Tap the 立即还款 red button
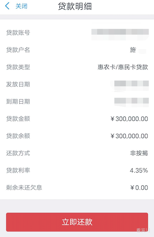Image resolution: width=154 pixels, height=237 pixels. point(77,222)
